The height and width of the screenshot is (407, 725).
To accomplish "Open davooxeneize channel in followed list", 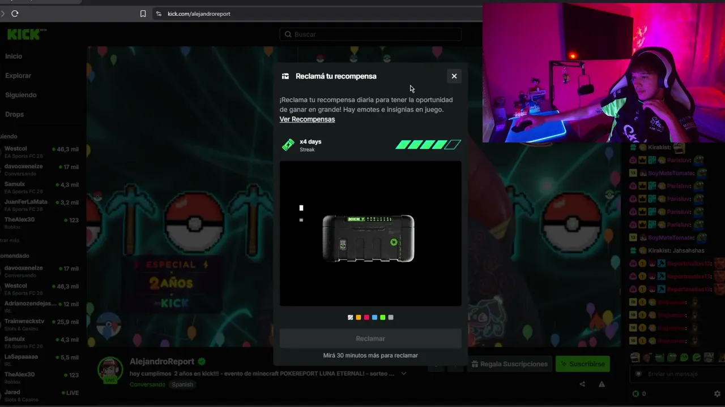I will 41,170.
